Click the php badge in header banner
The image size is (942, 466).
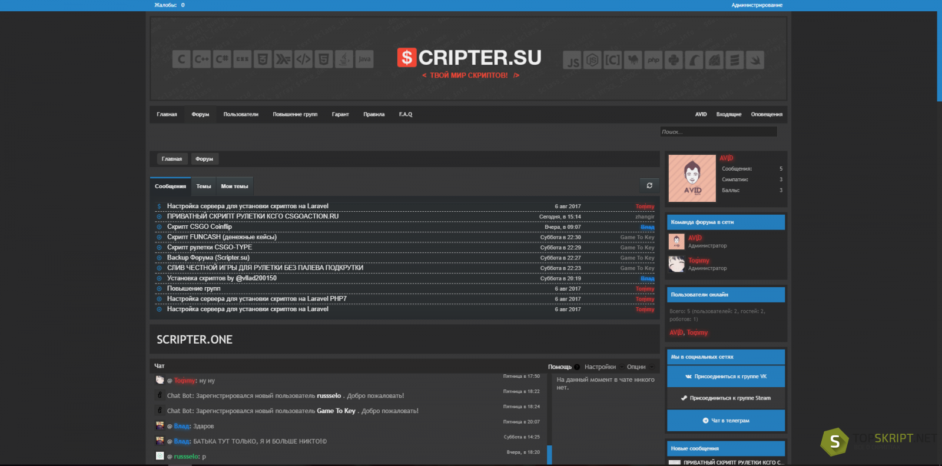click(654, 60)
